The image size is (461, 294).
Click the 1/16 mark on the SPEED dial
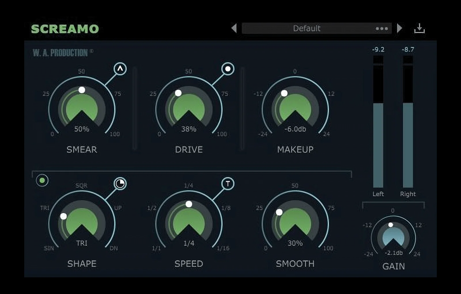[223, 248]
